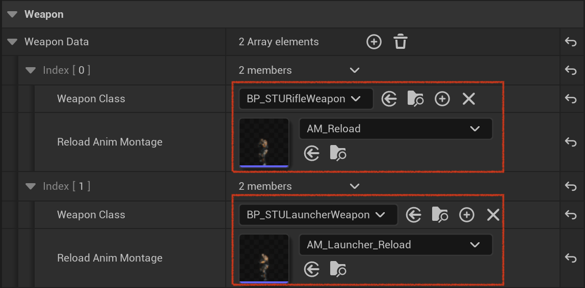Open the AM_Launcher_Reload asset dropdown

[x=396, y=245]
